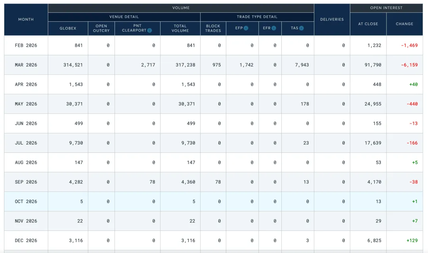
Task: Click the CHANGE column header
Action: (x=405, y=24)
